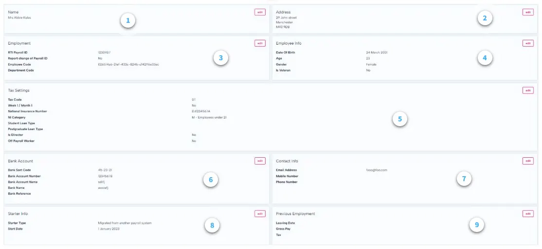Click the 'Employee Info' section heading
542x249 pixels.
click(x=289, y=44)
